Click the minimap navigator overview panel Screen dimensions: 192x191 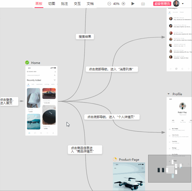(169, 169)
